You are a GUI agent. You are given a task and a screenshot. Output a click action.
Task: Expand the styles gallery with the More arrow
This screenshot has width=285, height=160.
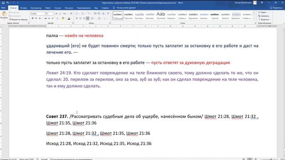point(254,19)
